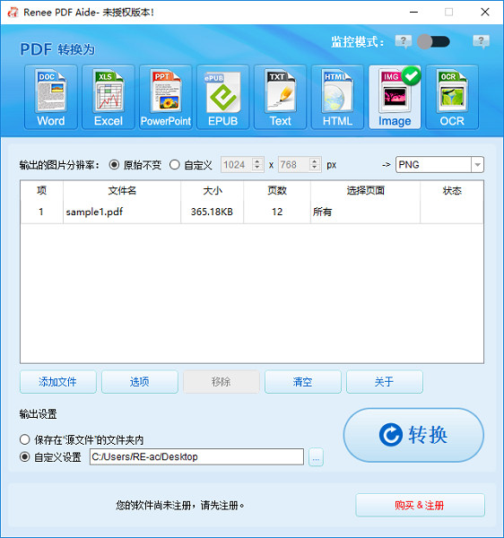Image resolution: width=504 pixels, height=538 pixels.
Task: Click the 购买 & 注册 button
Action: 420,505
